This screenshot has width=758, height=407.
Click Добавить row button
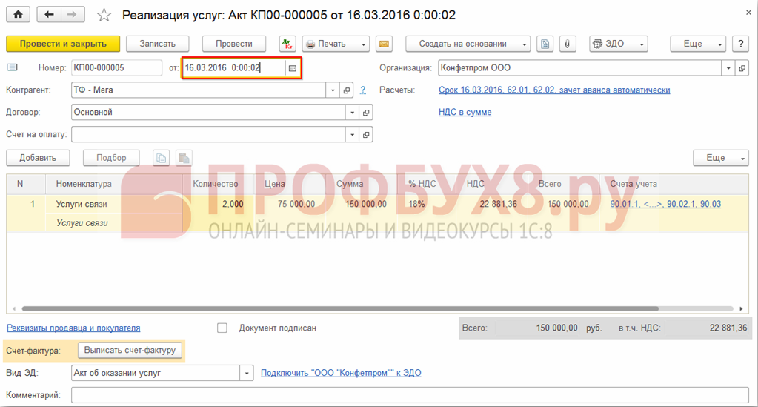point(38,158)
